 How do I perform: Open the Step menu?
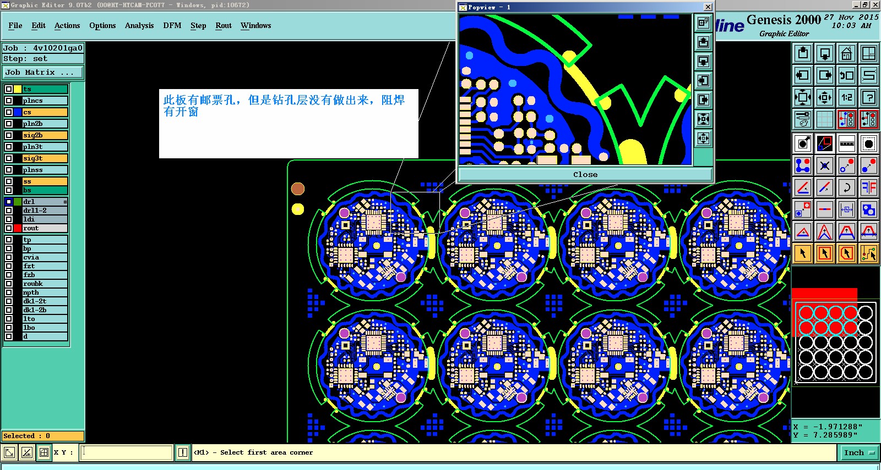198,25
